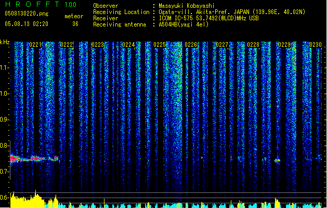Screen dimensions: 327x208
Task: Click the 0228 time marker
Action: (x=253, y=45)
